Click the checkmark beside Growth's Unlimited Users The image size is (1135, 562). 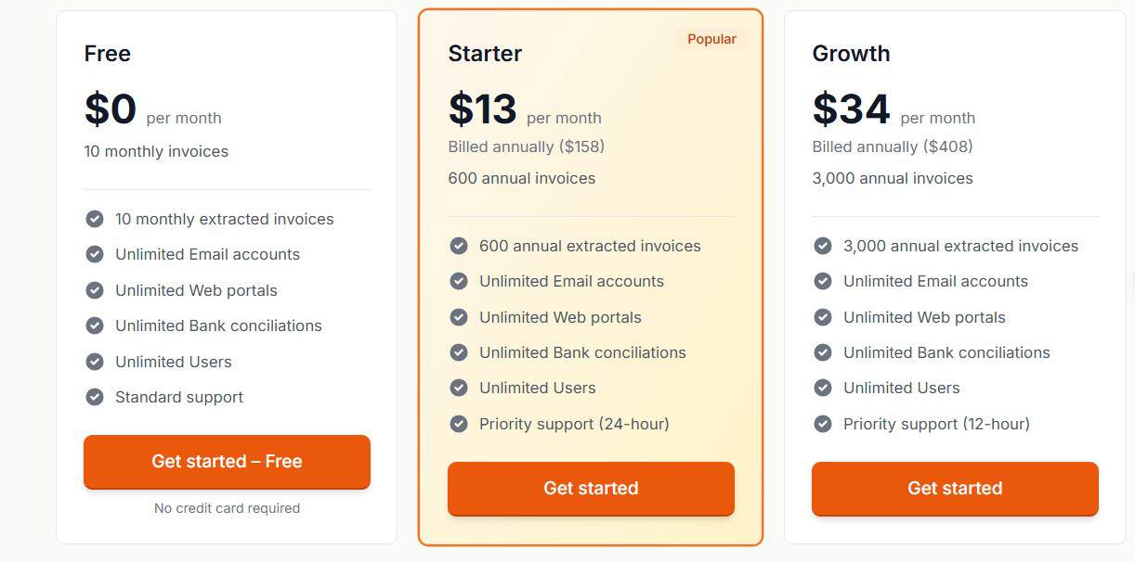822,388
